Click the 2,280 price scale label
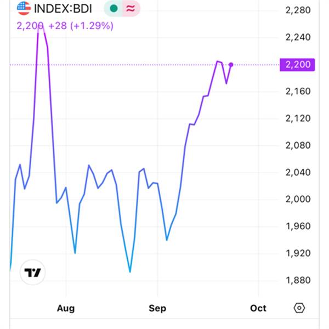Screen dimensions: 329x329 [x=298, y=10]
